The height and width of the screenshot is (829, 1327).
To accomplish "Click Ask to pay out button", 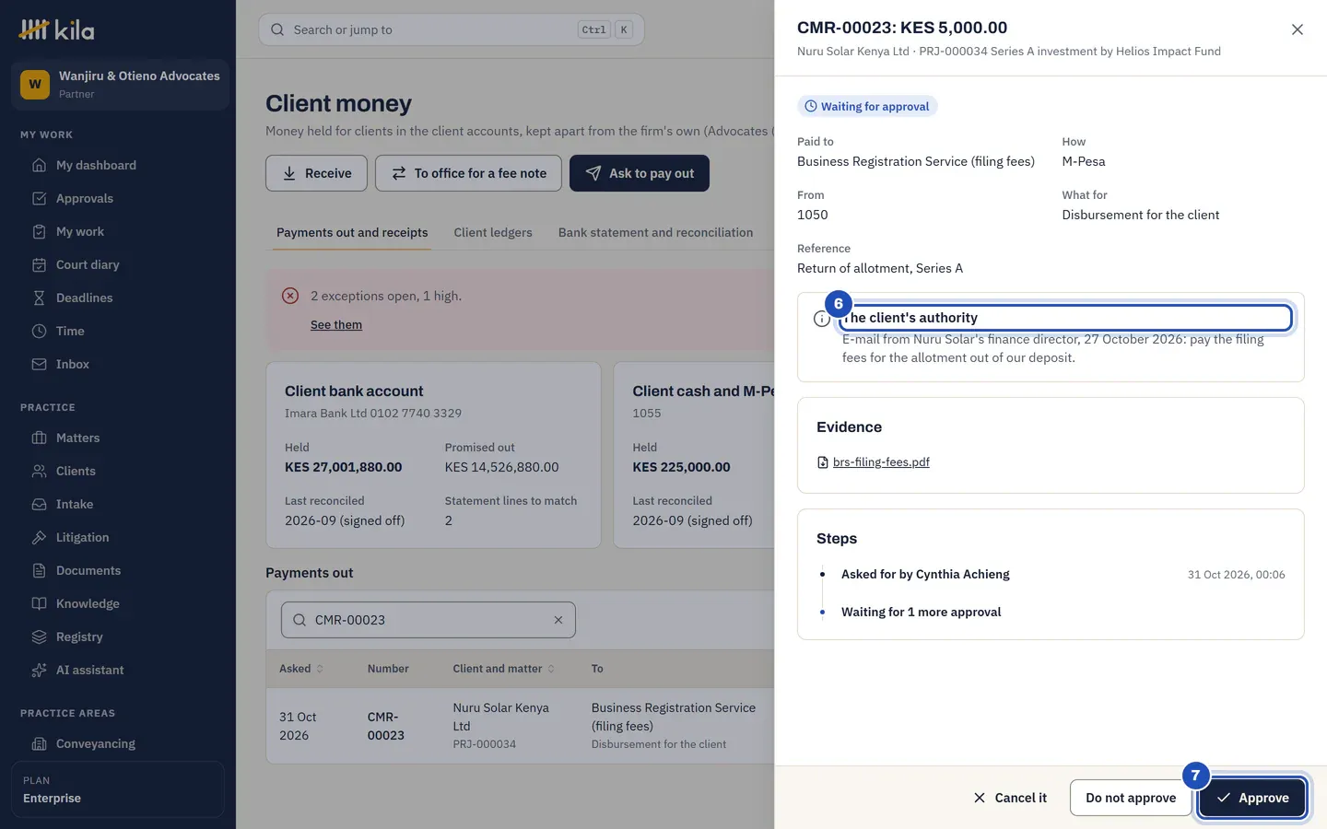I will click(x=640, y=173).
